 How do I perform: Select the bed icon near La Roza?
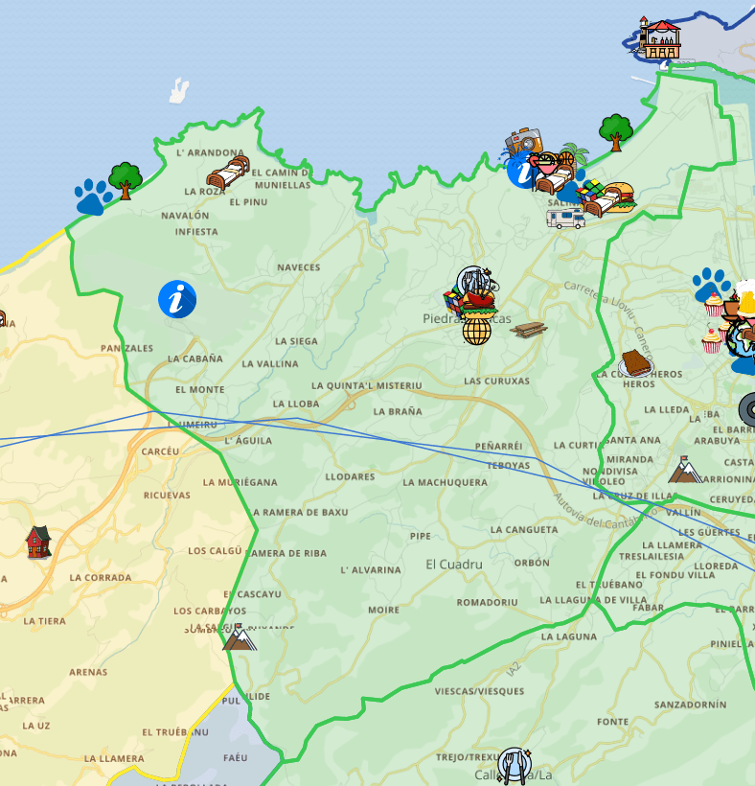[228, 173]
